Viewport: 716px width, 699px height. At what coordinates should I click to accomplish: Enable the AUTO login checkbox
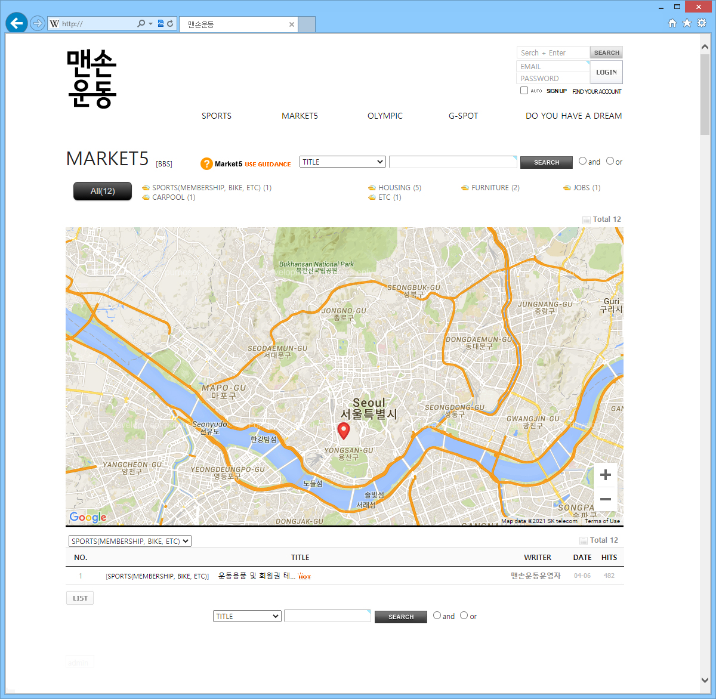click(x=524, y=91)
